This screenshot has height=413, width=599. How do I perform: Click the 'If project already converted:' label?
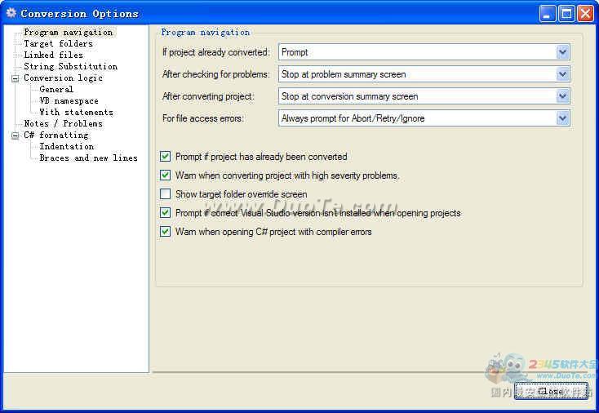pyautogui.click(x=216, y=52)
